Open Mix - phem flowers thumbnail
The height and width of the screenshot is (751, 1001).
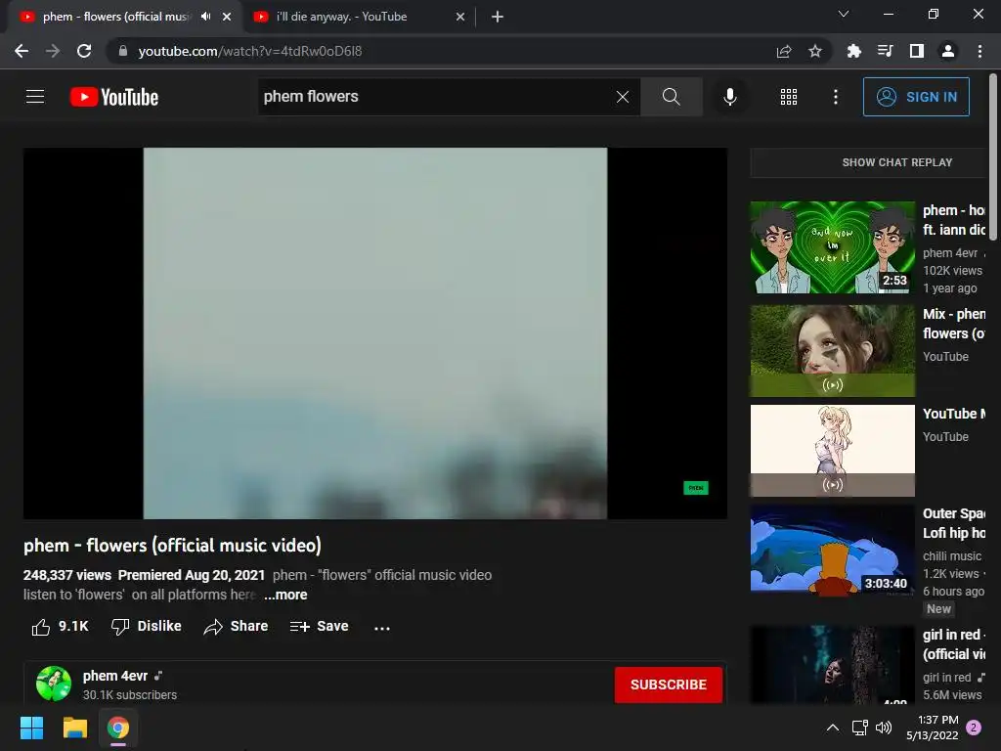point(833,351)
